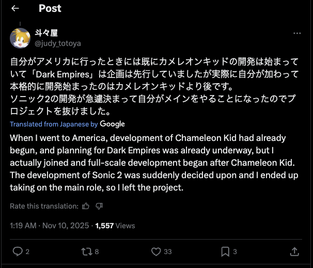Screen dimensions: 313x268
Task: Click the back arrow icon
Action: [x=15, y=8]
